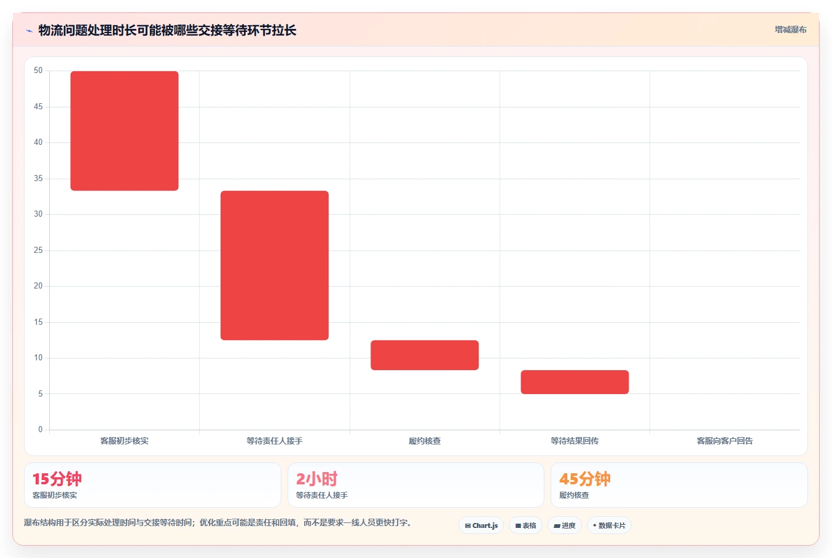Select the 表格 chip
832x558 pixels.
(525, 525)
